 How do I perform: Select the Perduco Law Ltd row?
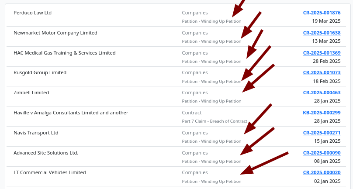point(33,13)
